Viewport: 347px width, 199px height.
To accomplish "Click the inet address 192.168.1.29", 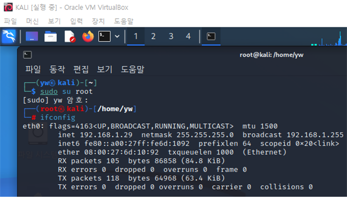I will (x=106, y=134).
